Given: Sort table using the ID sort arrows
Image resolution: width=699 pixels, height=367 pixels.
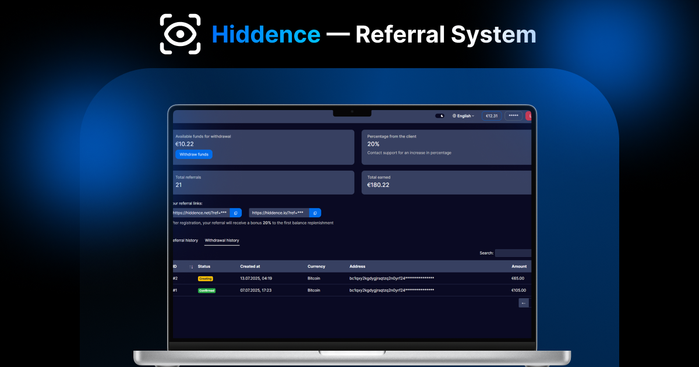Looking at the screenshot, I should pyautogui.click(x=191, y=267).
